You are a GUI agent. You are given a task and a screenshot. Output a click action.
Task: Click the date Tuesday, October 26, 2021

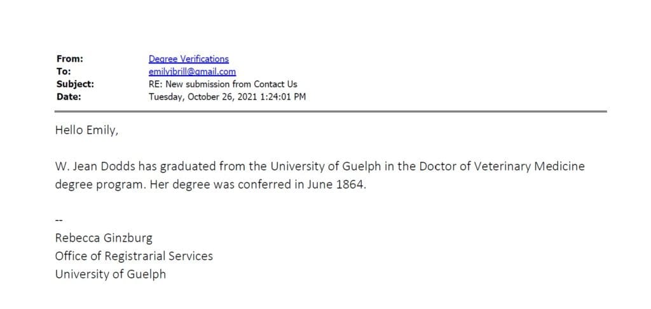[x=204, y=98]
